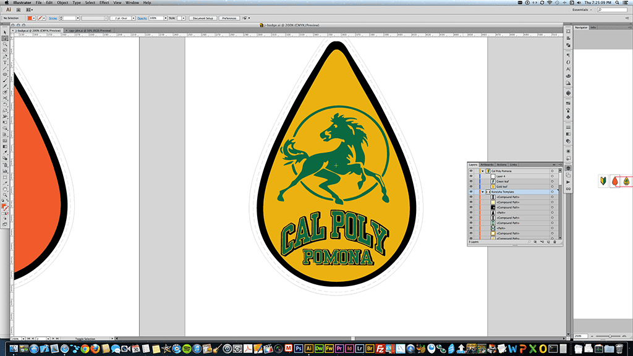Switch to the Links panel tab

click(x=513, y=164)
